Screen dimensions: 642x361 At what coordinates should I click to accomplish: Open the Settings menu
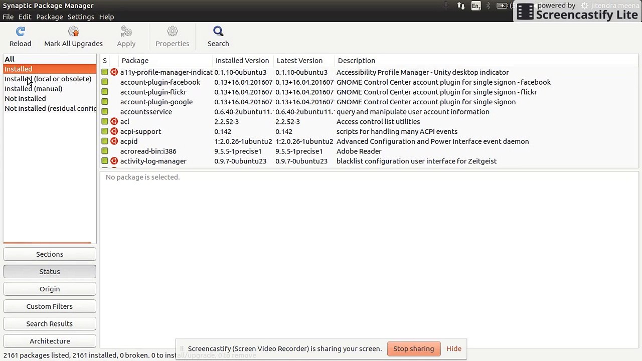pos(81,17)
